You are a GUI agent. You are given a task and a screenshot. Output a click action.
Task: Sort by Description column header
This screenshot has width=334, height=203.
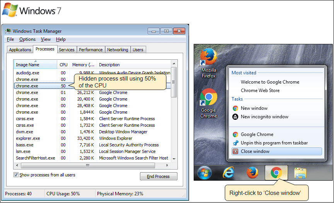pyautogui.click(x=134, y=65)
